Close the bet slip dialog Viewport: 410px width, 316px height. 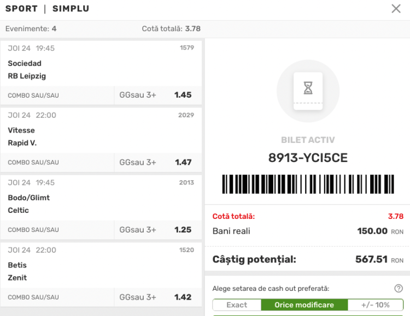pyautogui.click(x=396, y=9)
